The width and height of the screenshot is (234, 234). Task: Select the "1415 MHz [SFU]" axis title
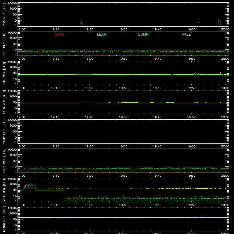pyautogui.click(x=4, y=102)
